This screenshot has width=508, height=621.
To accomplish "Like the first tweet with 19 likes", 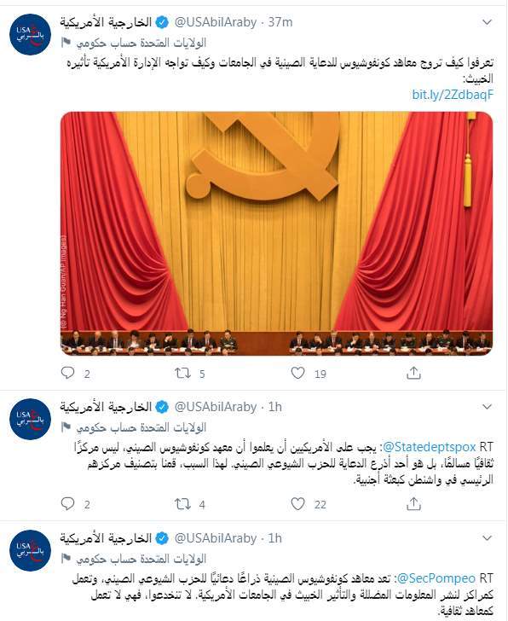I will coord(297,373).
